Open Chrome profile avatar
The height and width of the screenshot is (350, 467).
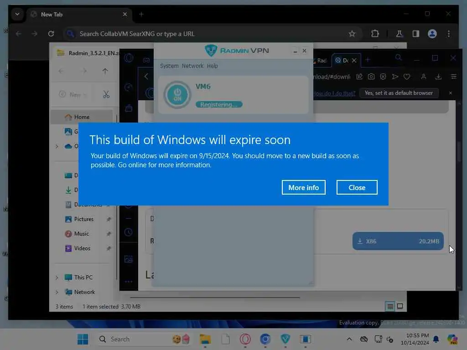(432, 34)
